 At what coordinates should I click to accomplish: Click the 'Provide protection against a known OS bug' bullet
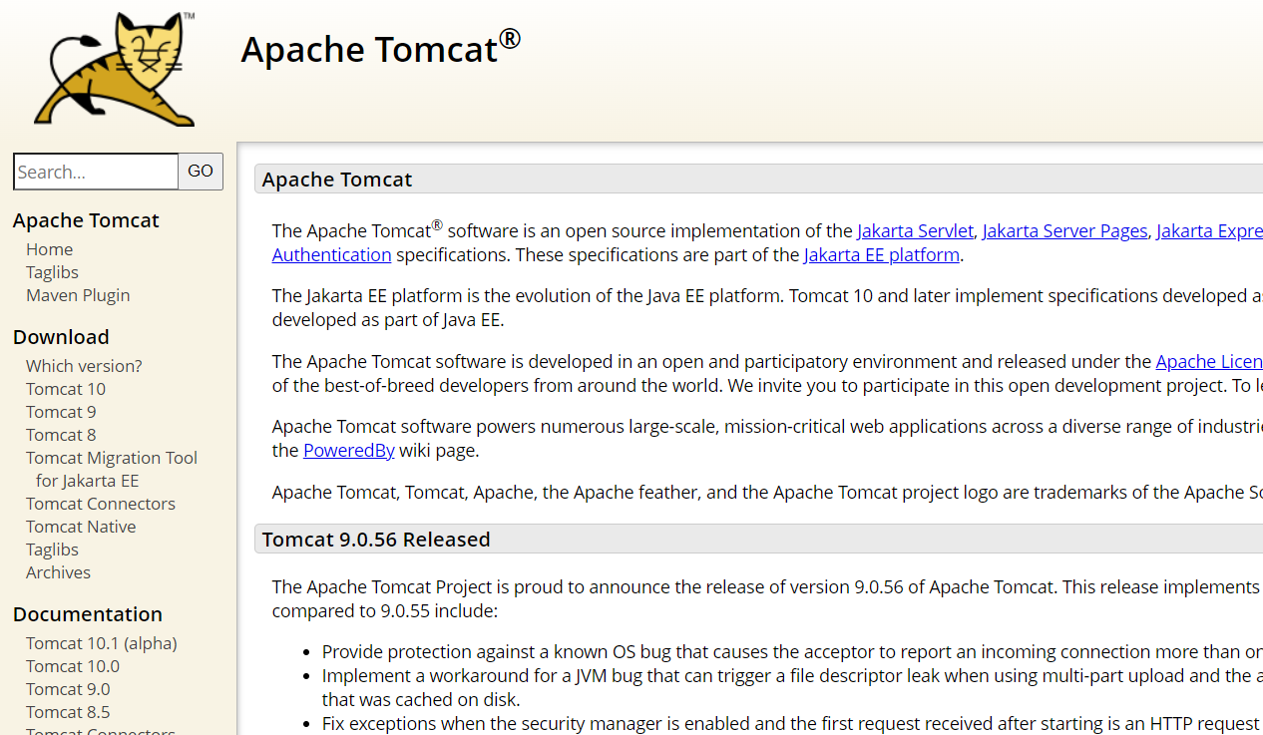792,652
